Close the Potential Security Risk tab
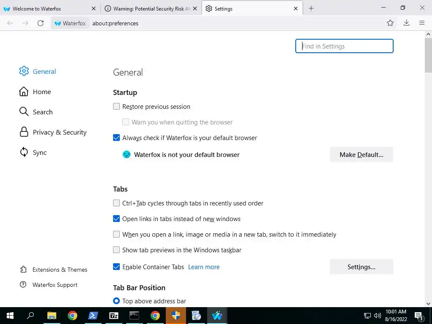Screen dimensions: 432x324 pos(195,8)
